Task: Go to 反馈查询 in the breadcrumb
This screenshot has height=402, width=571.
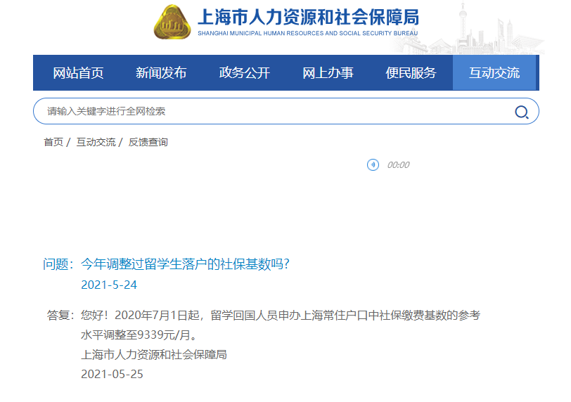Action: tap(148, 142)
